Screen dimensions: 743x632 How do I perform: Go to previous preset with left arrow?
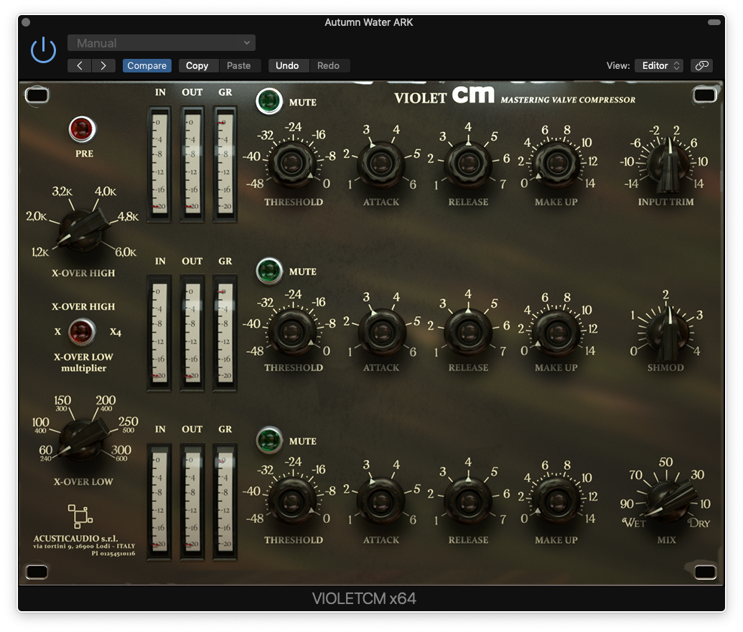click(x=80, y=66)
